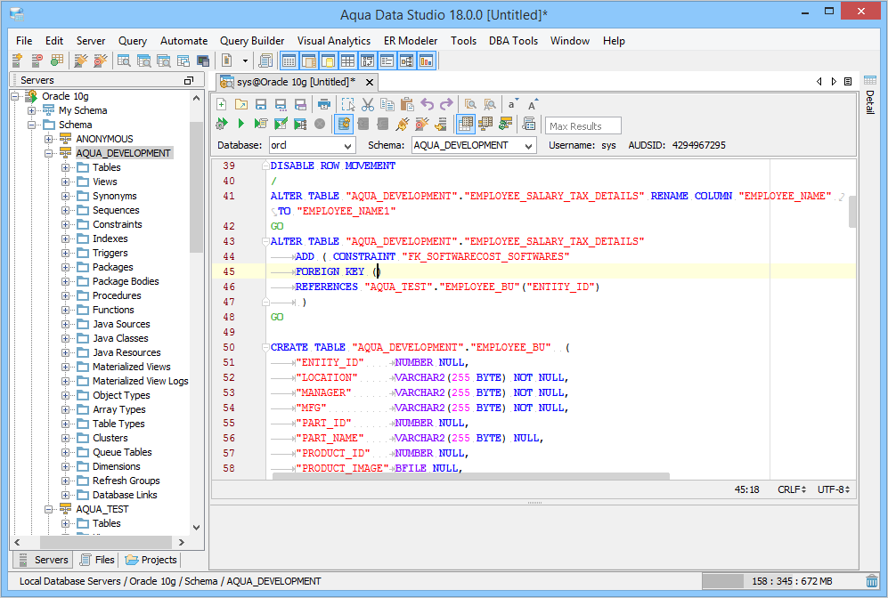The image size is (888, 598).
Task: Toggle the highlighted auto-commit database button
Action: click(344, 124)
